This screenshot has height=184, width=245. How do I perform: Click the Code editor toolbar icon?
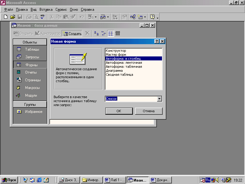pyautogui.click(x=115, y=17)
